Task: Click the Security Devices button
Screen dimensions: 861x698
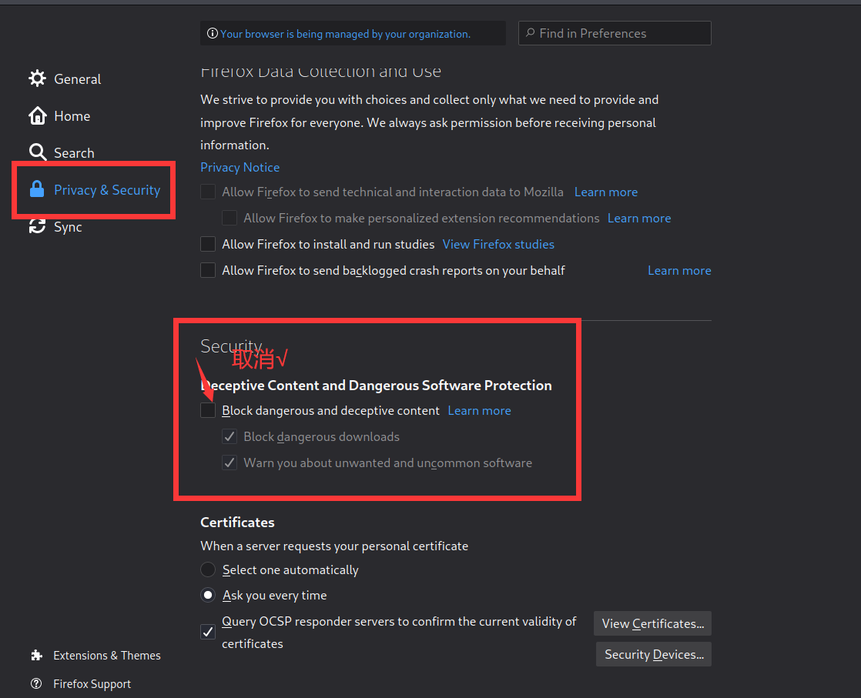Action: coord(653,654)
